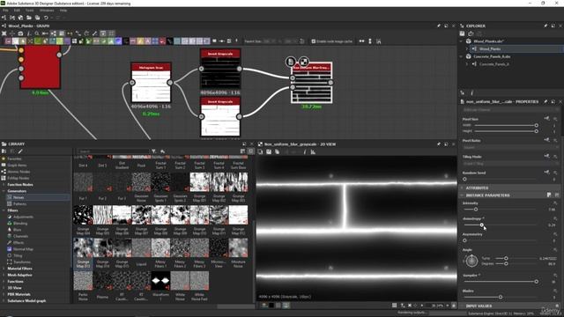This screenshot has width=564, height=317.
Task: Open the File menu
Action: [5, 11]
